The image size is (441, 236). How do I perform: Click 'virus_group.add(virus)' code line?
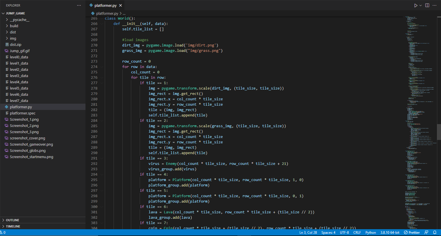(172, 169)
